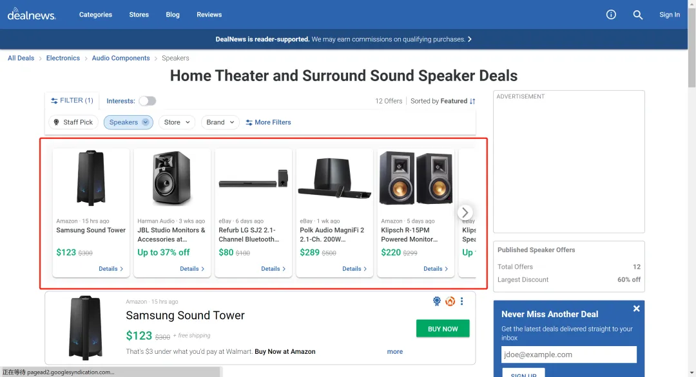The width and height of the screenshot is (696, 377).
Task: Click the Klipsch R-15PM speakers thumbnail
Action: pos(416,178)
